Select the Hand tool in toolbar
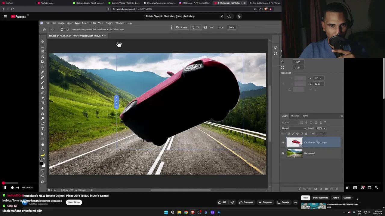This screenshot has width=385, height=216. coord(42,144)
